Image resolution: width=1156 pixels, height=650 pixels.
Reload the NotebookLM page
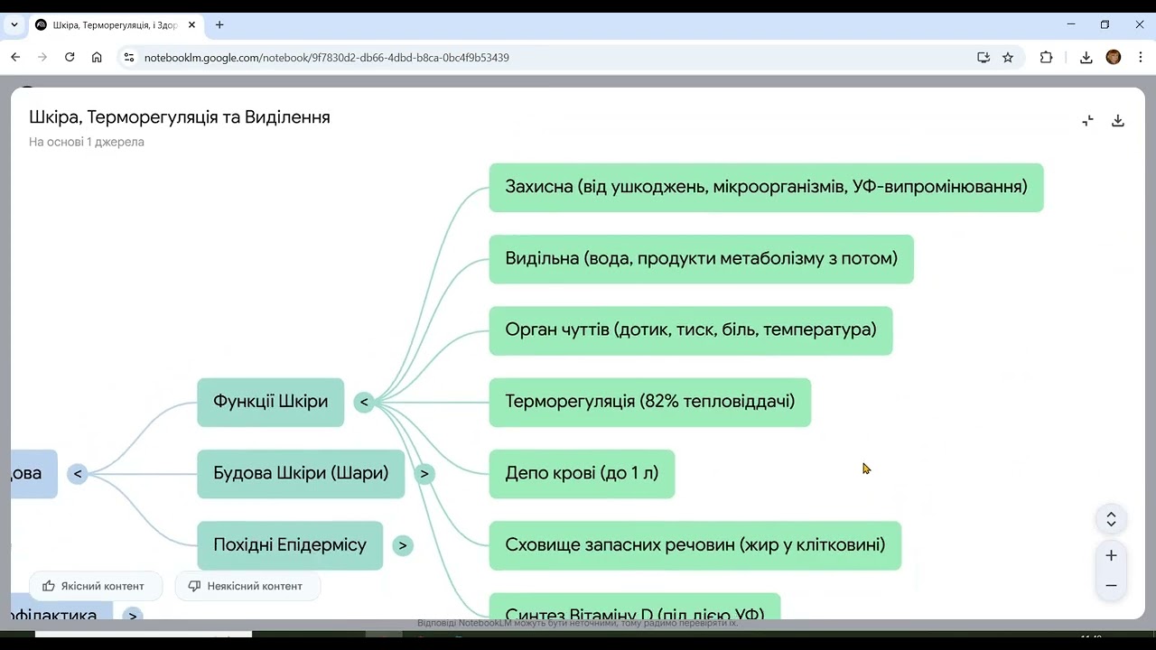(70, 57)
